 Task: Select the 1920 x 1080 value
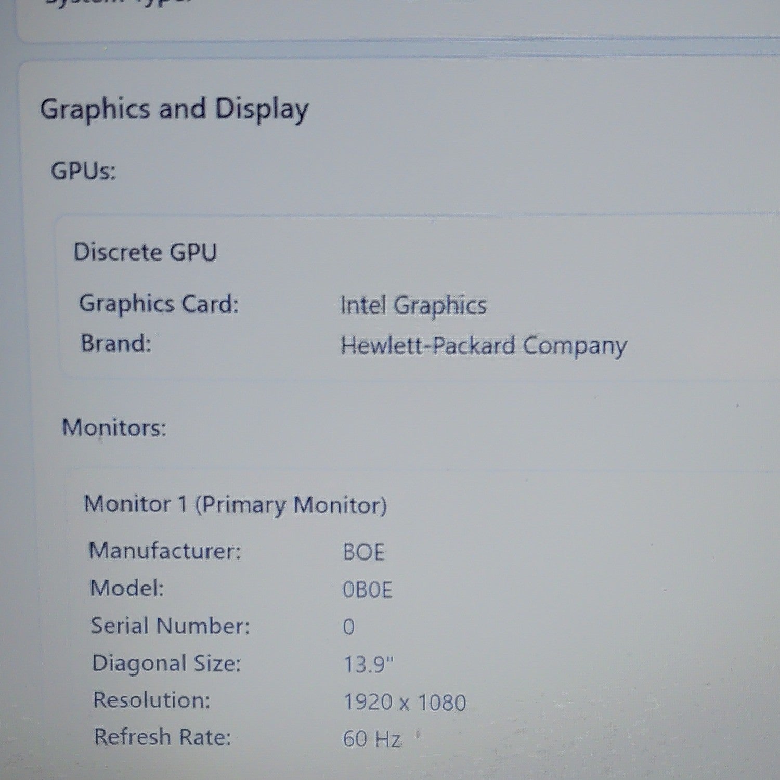point(405,703)
